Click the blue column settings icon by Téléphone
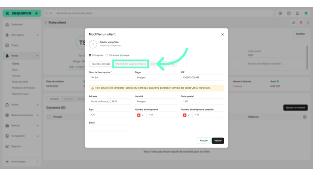 point(305,117)
